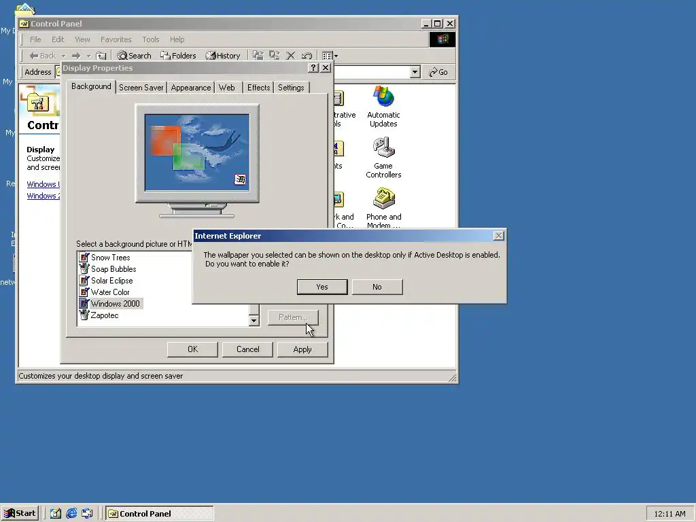696x522 pixels.
Task: Click the Soap Bubbles file icon
Action: click(x=84, y=268)
